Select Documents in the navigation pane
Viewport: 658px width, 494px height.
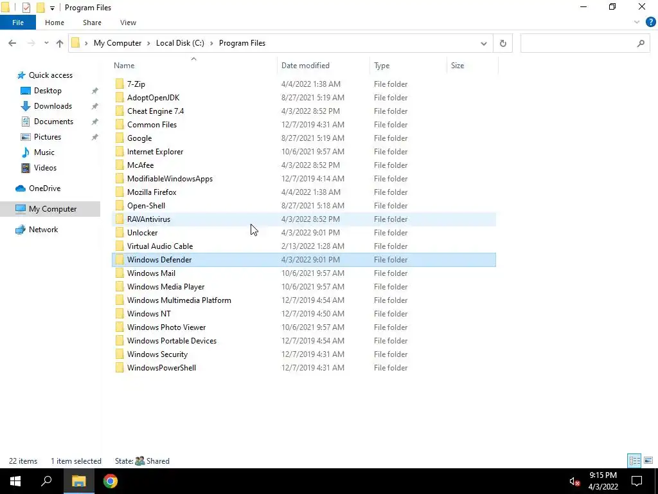[53, 122]
